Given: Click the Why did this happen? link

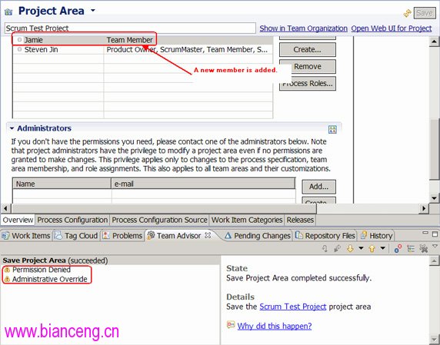Looking at the screenshot, I should 275,326.
